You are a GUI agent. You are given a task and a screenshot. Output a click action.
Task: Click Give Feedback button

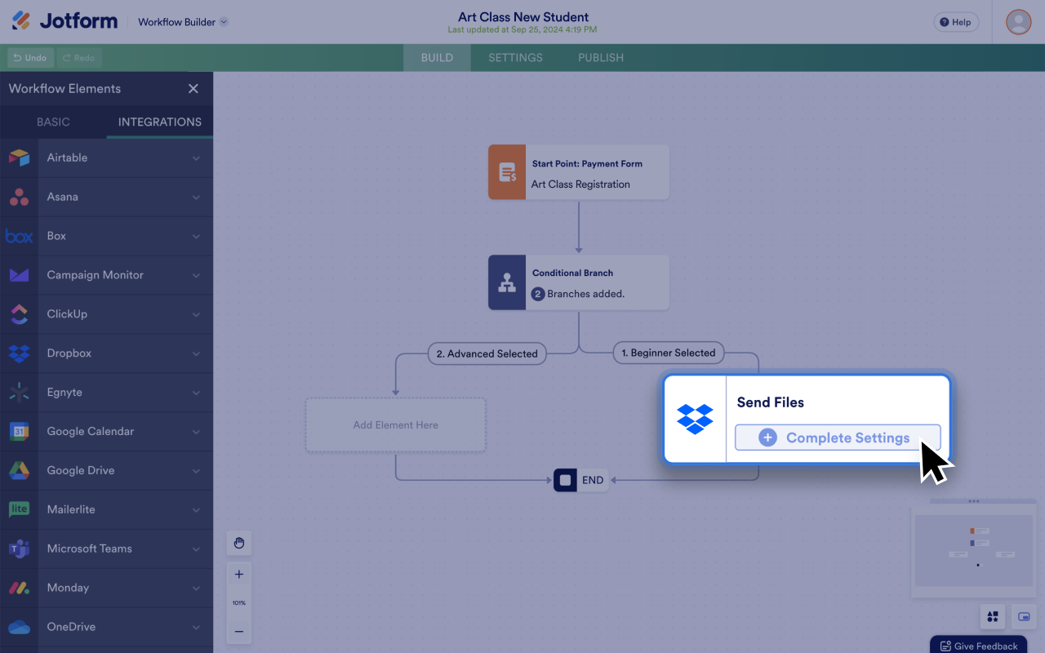[x=978, y=645]
